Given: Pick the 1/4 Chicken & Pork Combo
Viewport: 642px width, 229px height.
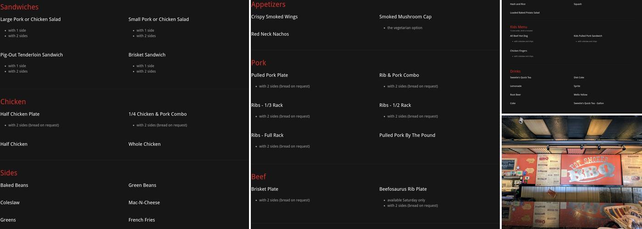Looking at the screenshot, I should (157, 114).
